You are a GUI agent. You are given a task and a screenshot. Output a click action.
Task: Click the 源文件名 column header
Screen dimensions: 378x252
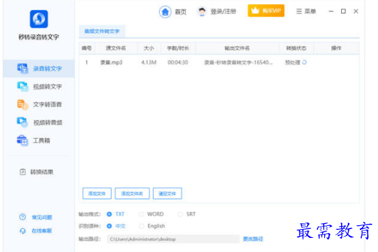click(x=116, y=48)
